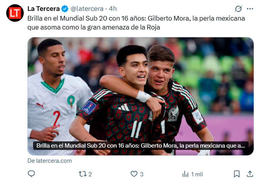Click the tweet text about Mundial Sub 20

click(x=136, y=23)
